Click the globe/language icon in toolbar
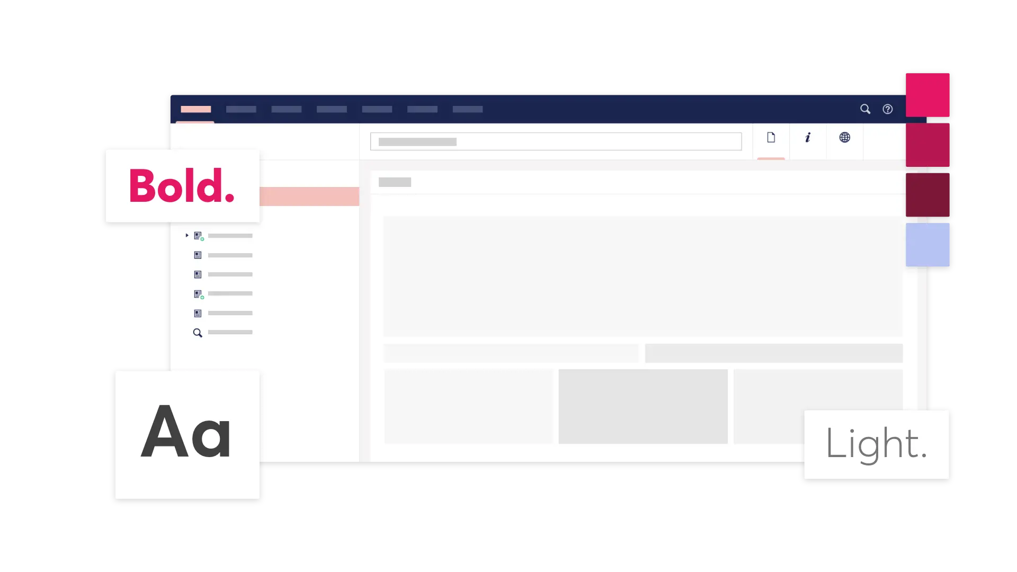This screenshot has height=572, width=1017. (x=844, y=137)
